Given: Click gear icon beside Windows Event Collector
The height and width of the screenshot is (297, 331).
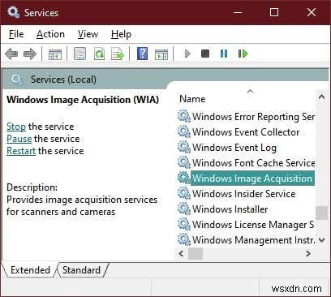Looking at the screenshot, I should pos(184,131).
